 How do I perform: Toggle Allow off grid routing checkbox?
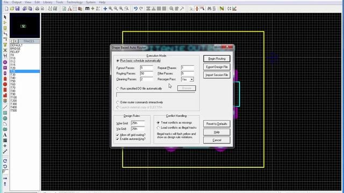point(131,135)
